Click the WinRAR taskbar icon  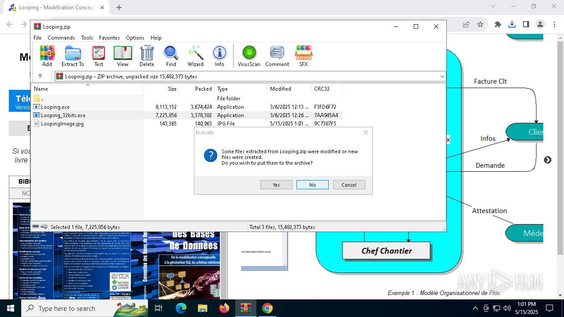(245, 308)
